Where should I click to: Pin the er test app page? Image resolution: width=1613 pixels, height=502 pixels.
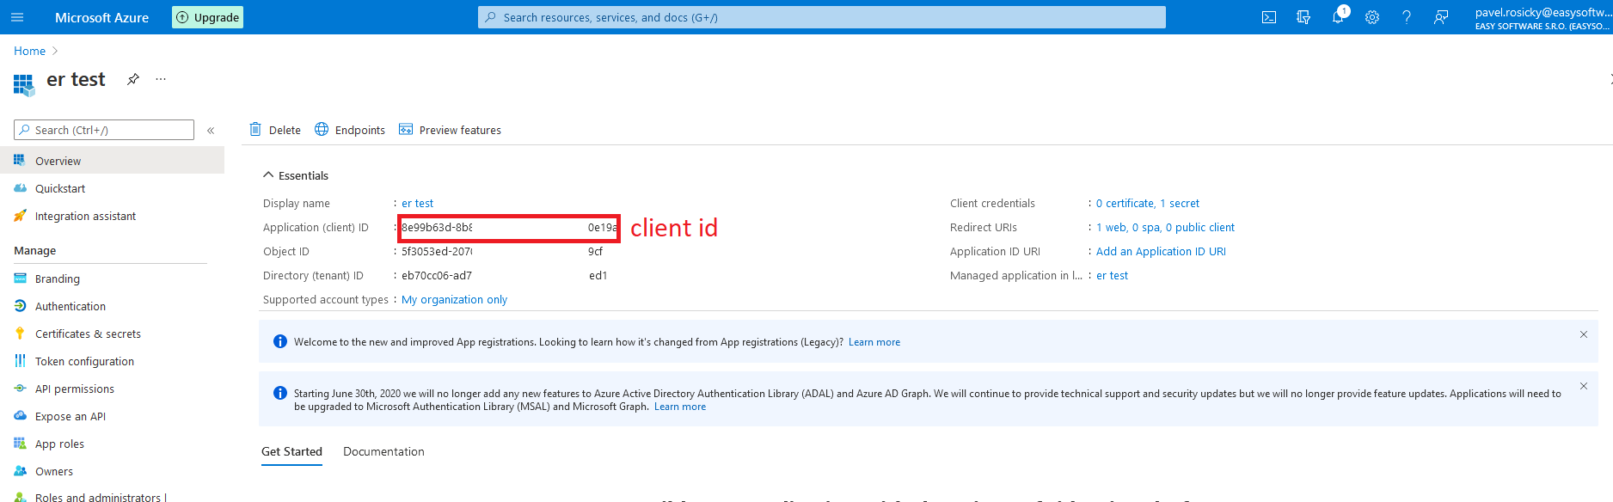[x=133, y=79]
